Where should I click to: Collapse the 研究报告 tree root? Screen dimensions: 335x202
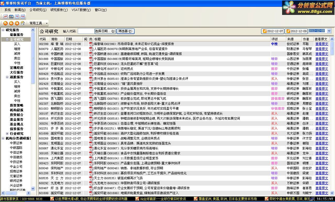point(3,30)
